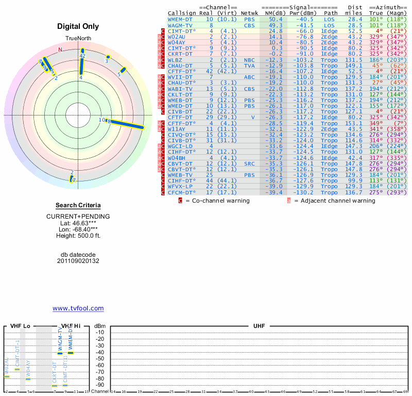This screenshot has height=396, width=412.
Task: Click the WVII-DT callsign entry
Action: [x=180, y=77]
